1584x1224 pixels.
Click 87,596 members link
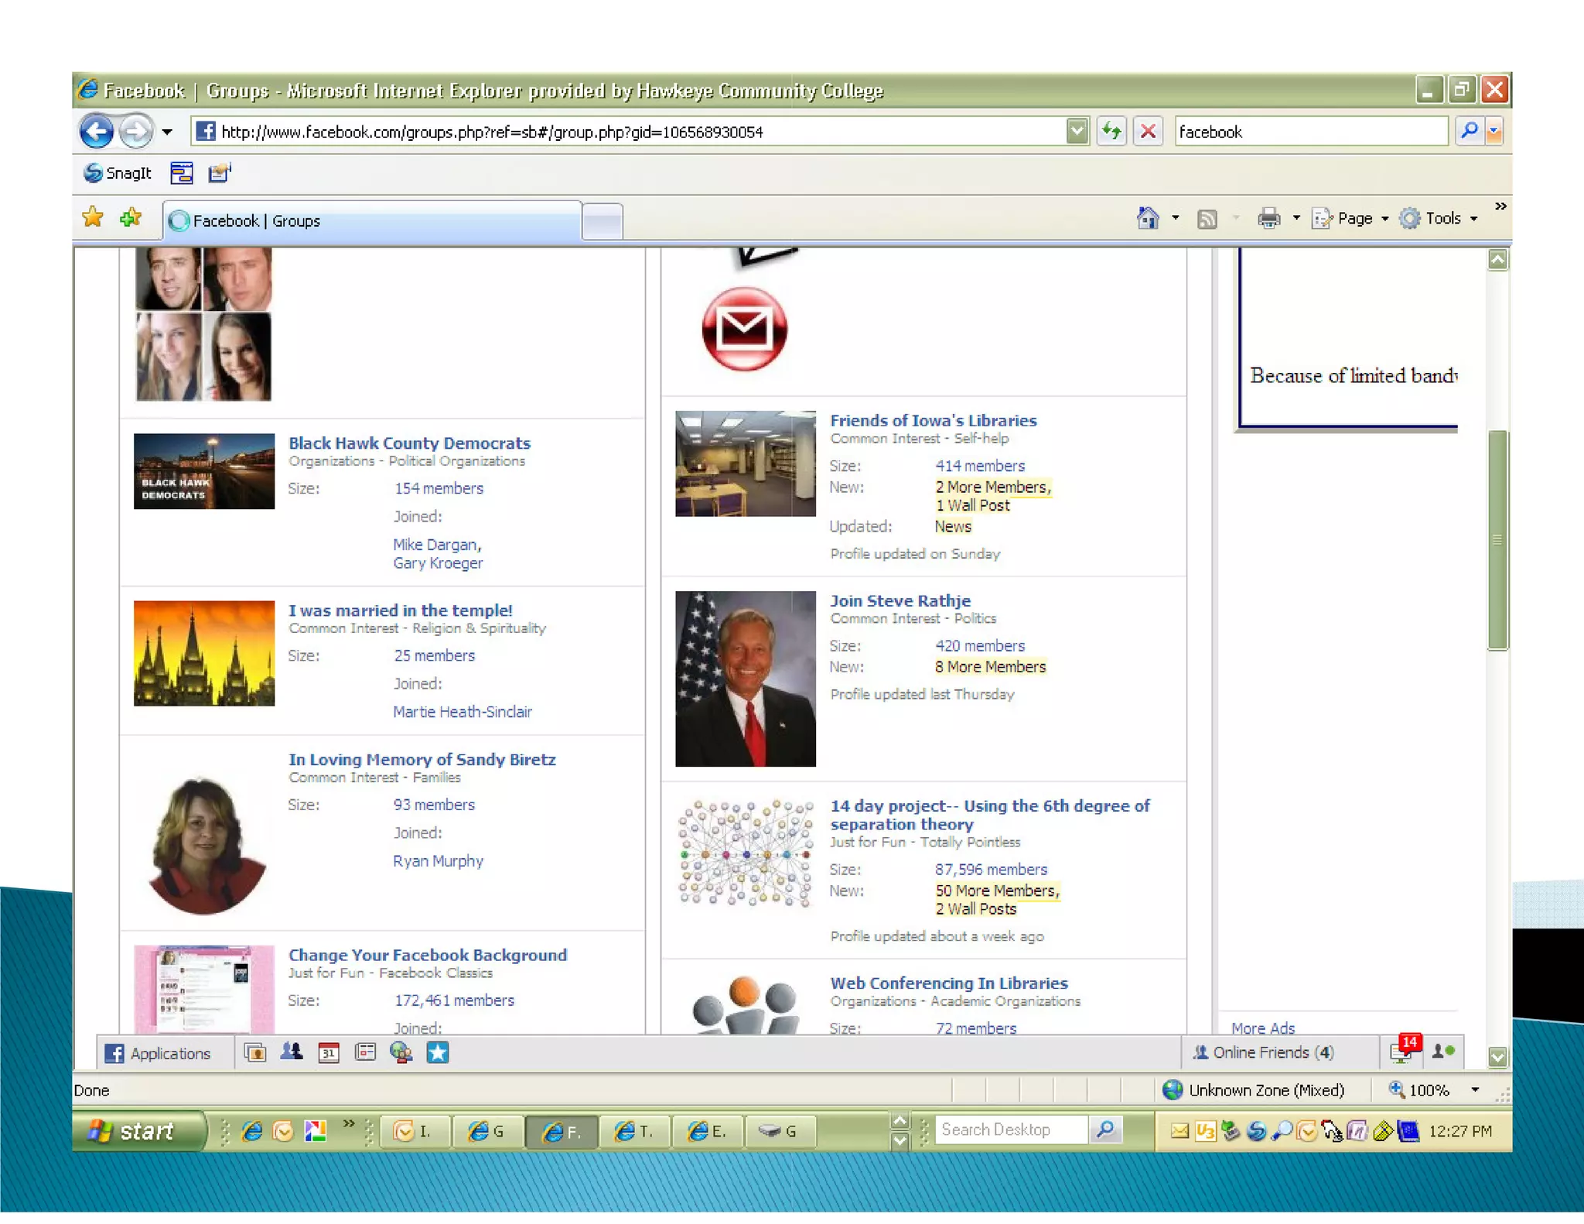click(x=991, y=870)
